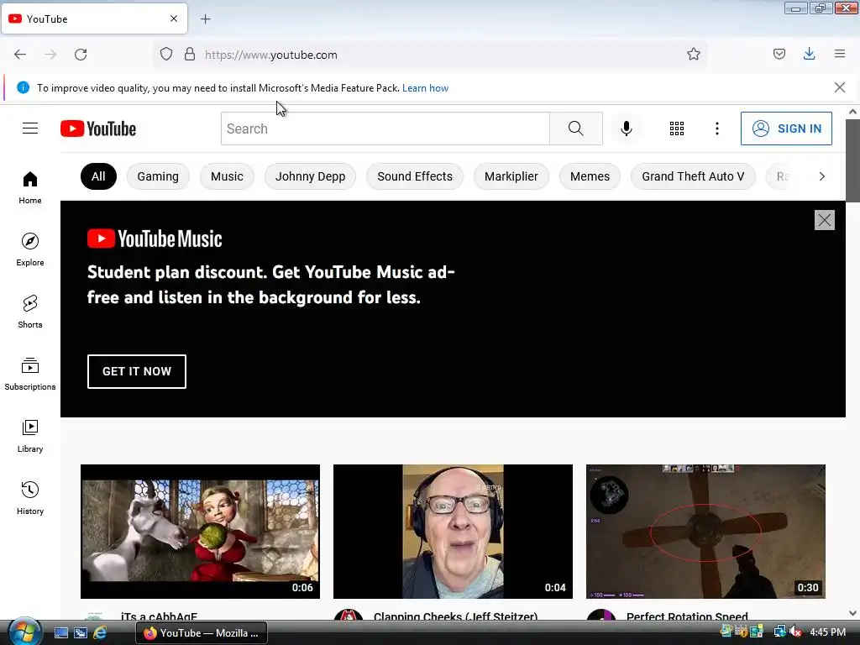The width and height of the screenshot is (860, 645).
Task: Click the page scrollbar down arrow
Action: 852,614
